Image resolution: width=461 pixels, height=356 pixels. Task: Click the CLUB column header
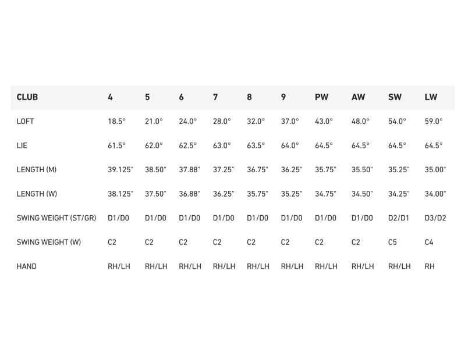[27, 97]
